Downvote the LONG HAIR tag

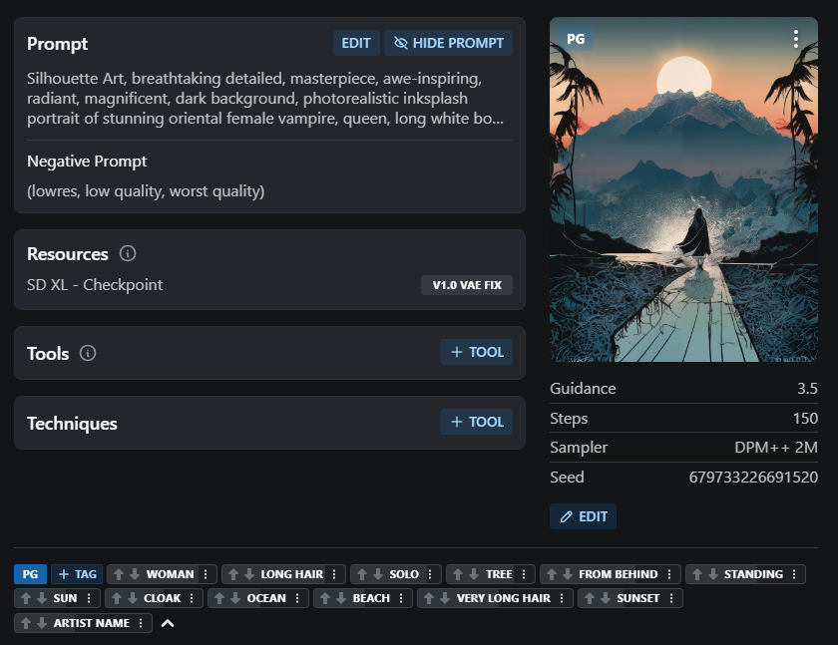(248, 574)
